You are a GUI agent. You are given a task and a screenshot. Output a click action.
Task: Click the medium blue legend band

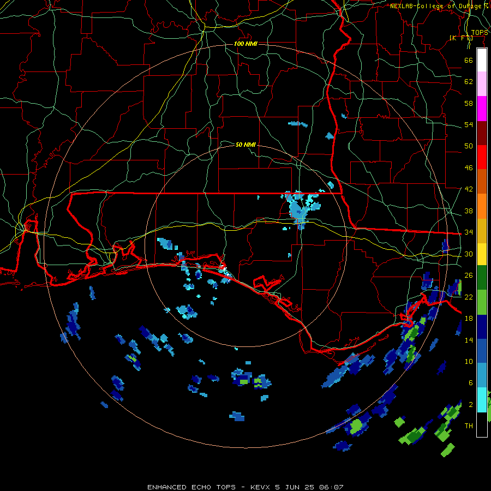click(x=482, y=351)
